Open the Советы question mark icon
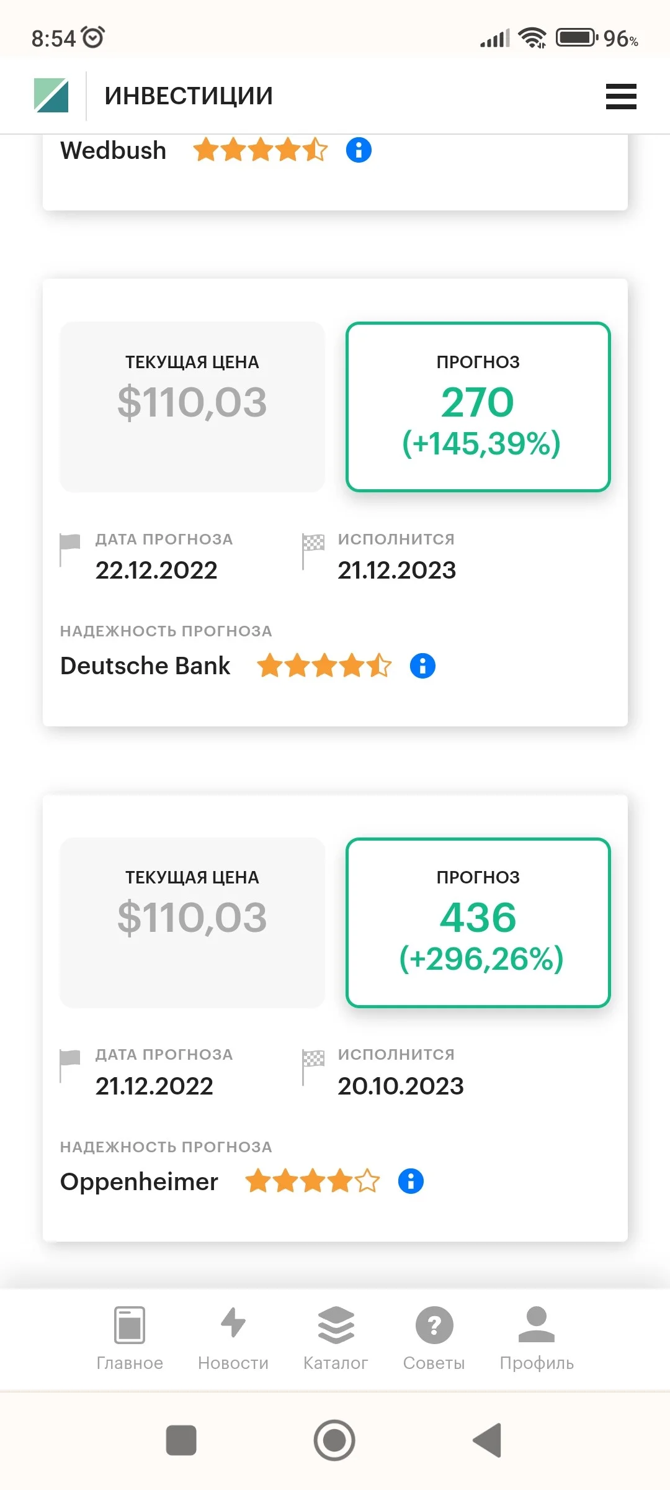The height and width of the screenshot is (1490, 670). coord(434,1325)
